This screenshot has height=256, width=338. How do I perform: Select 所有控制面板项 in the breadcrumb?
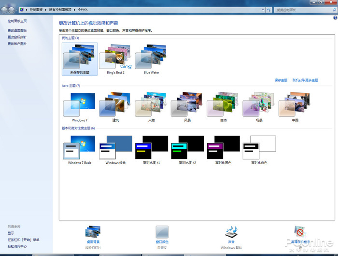[60, 10]
